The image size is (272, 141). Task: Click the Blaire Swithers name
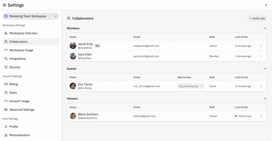click(88, 114)
